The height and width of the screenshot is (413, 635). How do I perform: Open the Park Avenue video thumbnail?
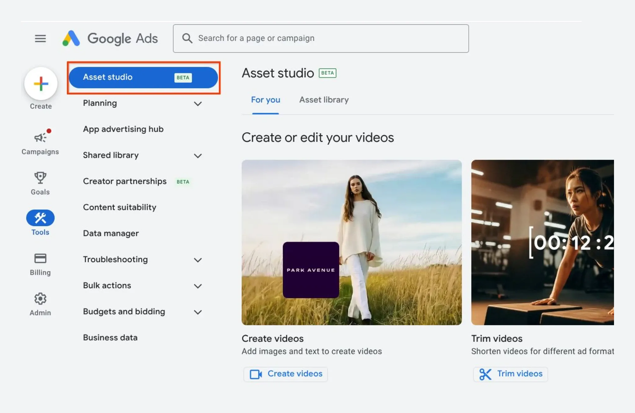351,242
